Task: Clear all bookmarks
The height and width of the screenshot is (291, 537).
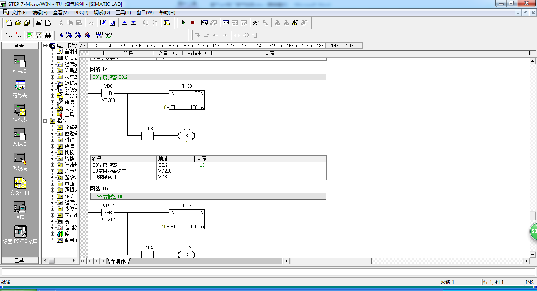Action: click(87, 35)
